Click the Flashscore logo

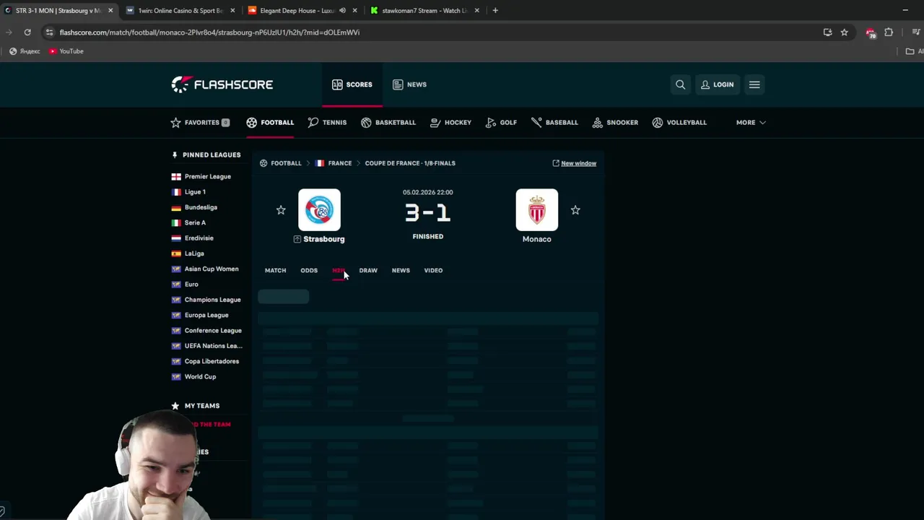click(x=222, y=84)
